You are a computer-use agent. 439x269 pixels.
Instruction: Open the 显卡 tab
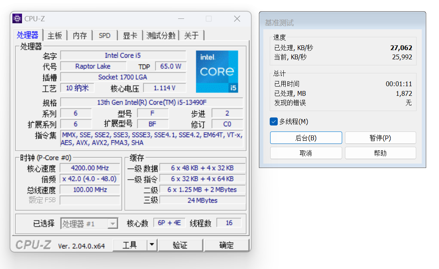coord(130,36)
